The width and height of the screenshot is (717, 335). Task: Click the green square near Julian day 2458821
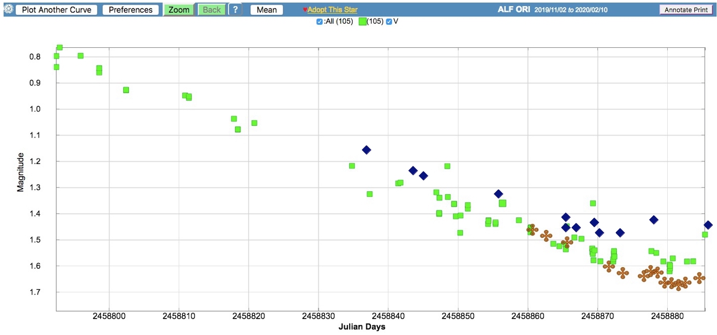[x=254, y=123]
